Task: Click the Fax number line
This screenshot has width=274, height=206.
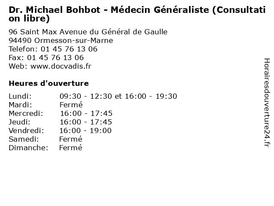Action: click(x=46, y=58)
